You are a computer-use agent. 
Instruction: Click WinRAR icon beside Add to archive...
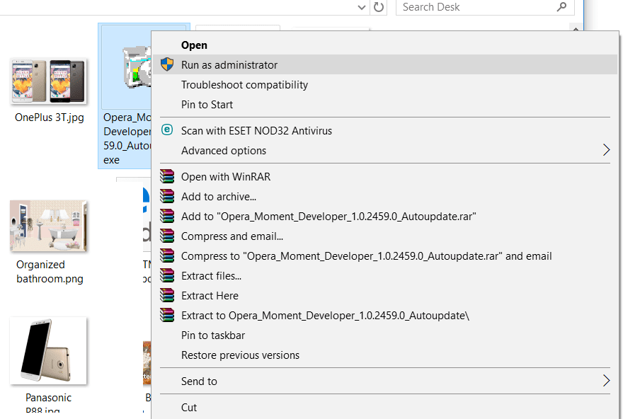tap(167, 196)
